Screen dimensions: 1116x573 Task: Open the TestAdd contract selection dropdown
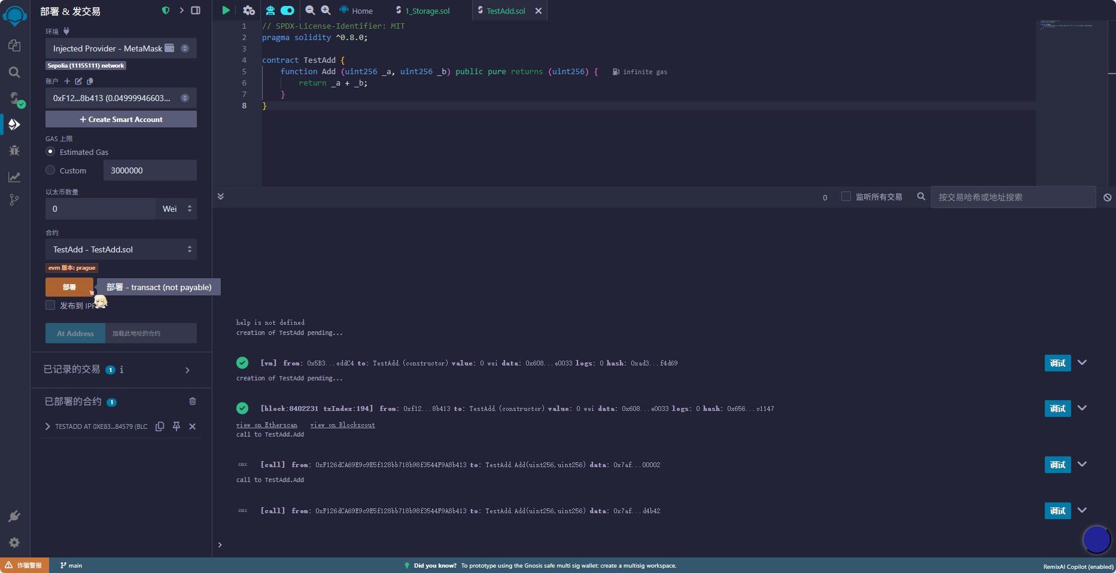[x=121, y=249]
